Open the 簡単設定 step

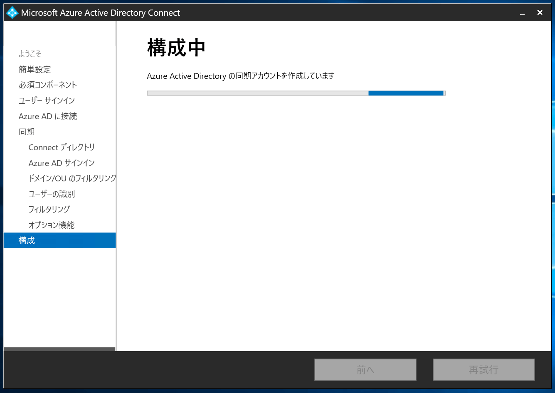35,69
